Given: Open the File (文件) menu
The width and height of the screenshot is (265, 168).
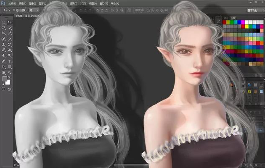Looking at the screenshot, I should [12, 3].
